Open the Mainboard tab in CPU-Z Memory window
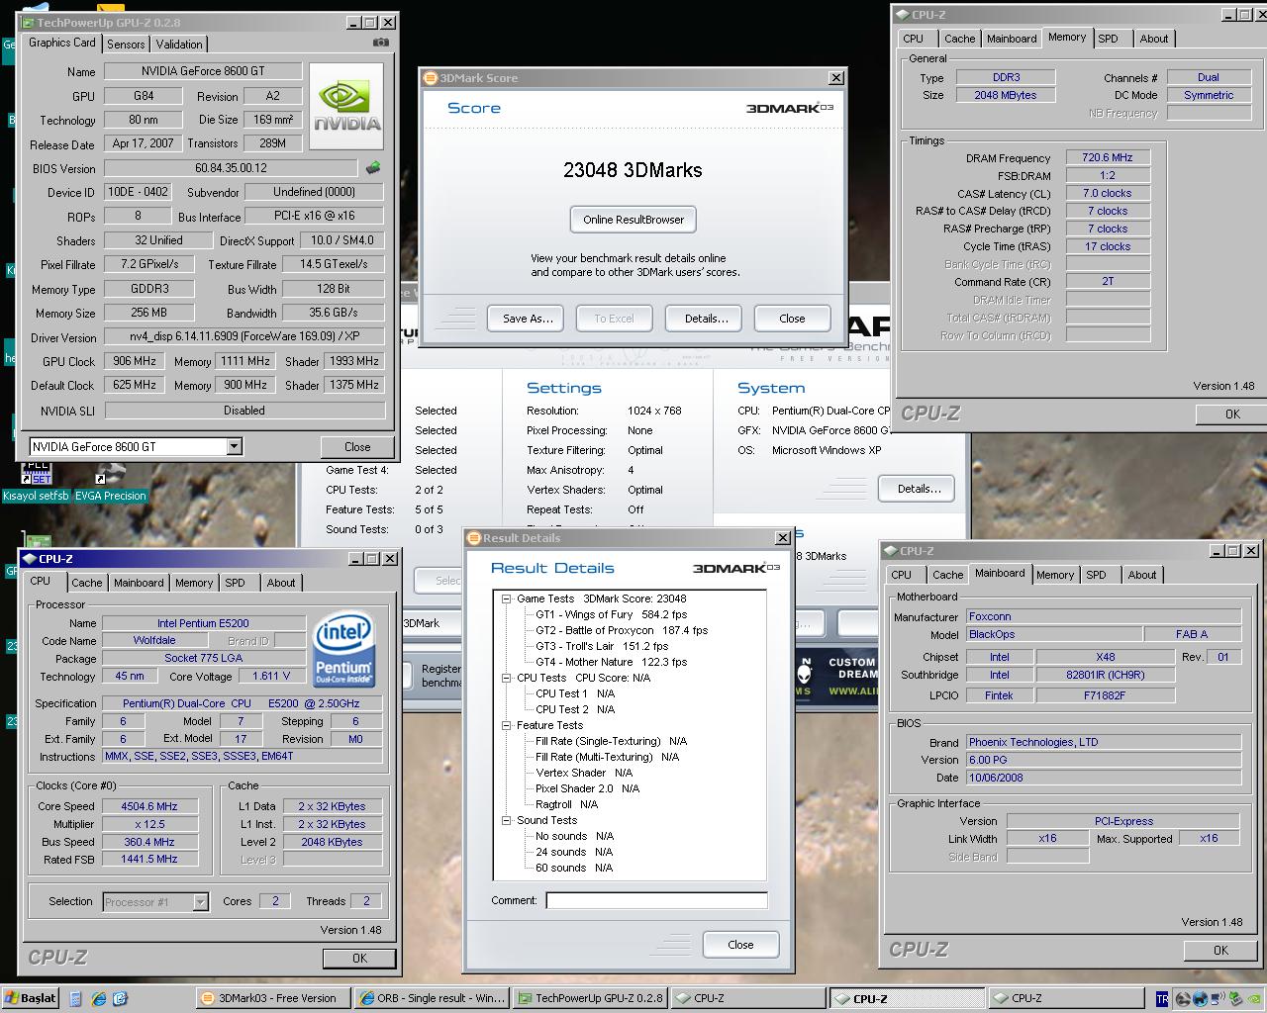 point(1012,39)
